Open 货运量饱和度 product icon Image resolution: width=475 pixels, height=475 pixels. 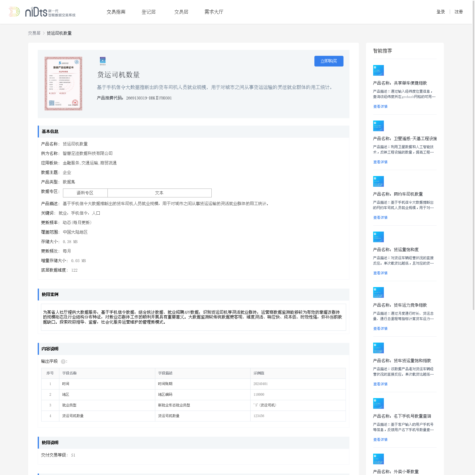pos(379,237)
